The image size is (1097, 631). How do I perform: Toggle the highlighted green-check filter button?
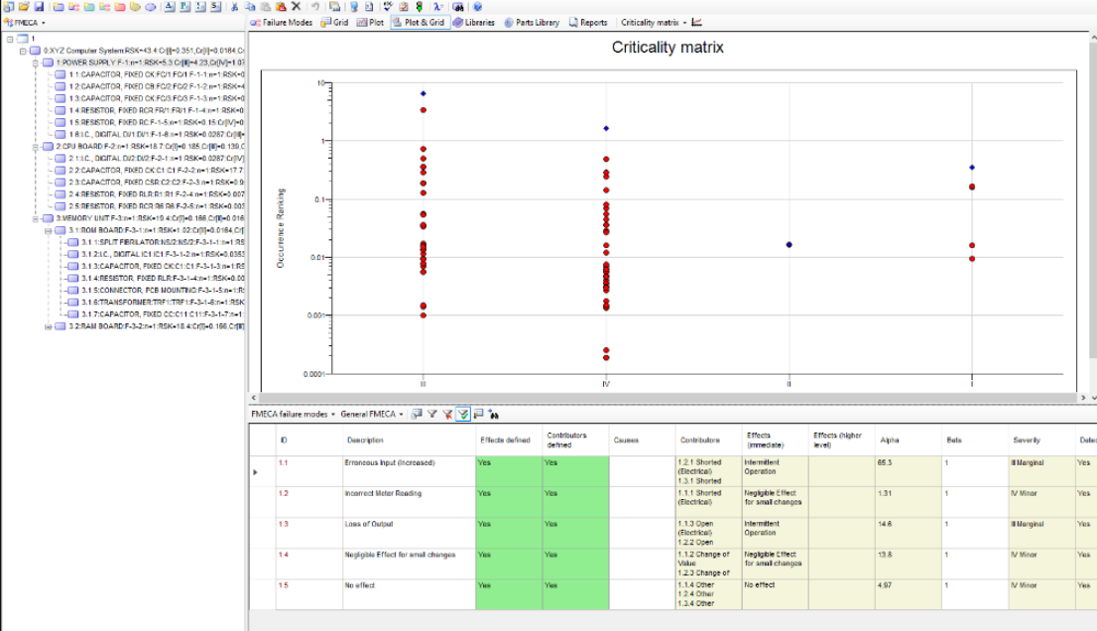(463, 414)
